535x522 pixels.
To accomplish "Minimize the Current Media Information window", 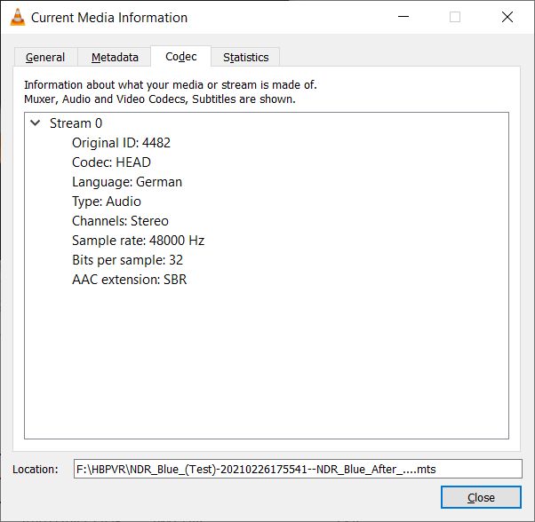I will pyautogui.click(x=403, y=17).
